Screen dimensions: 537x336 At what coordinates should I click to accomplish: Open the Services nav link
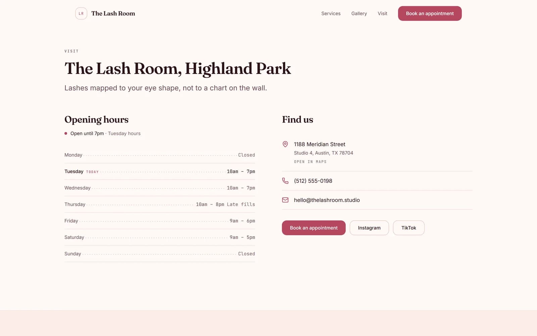[331, 13]
